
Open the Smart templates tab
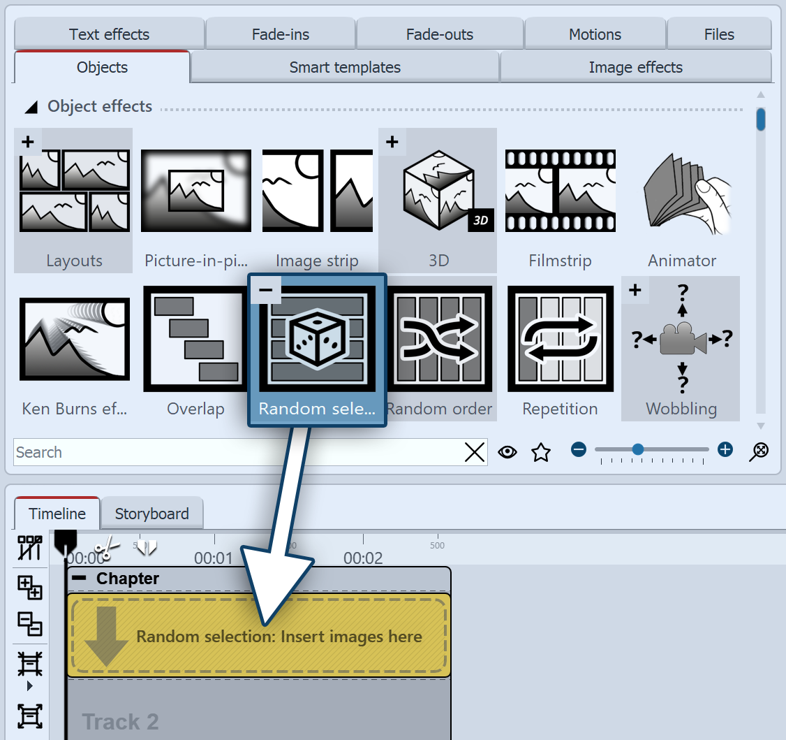pyautogui.click(x=345, y=68)
